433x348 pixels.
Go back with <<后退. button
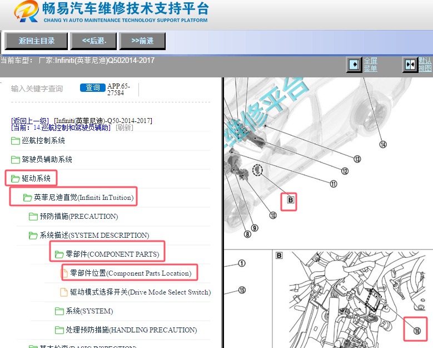(x=93, y=41)
